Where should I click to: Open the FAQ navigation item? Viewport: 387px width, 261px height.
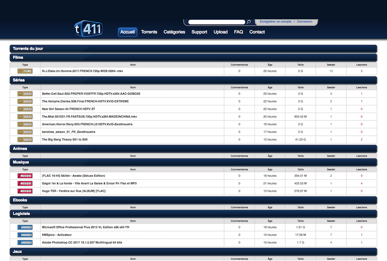point(238,32)
